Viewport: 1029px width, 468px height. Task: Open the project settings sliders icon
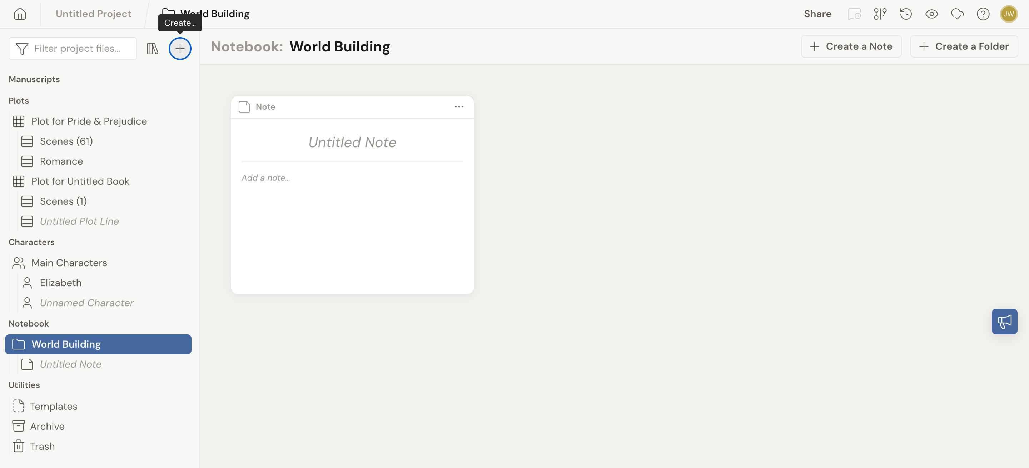pos(880,14)
